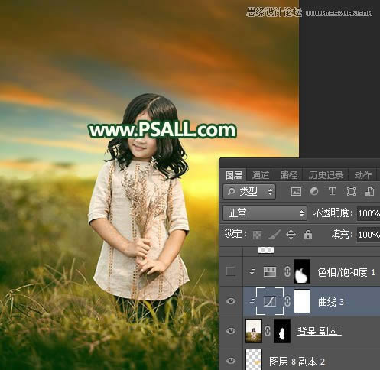Select the 背景 副本 black mask thumbnail
The image size is (380, 370).
(282, 331)
